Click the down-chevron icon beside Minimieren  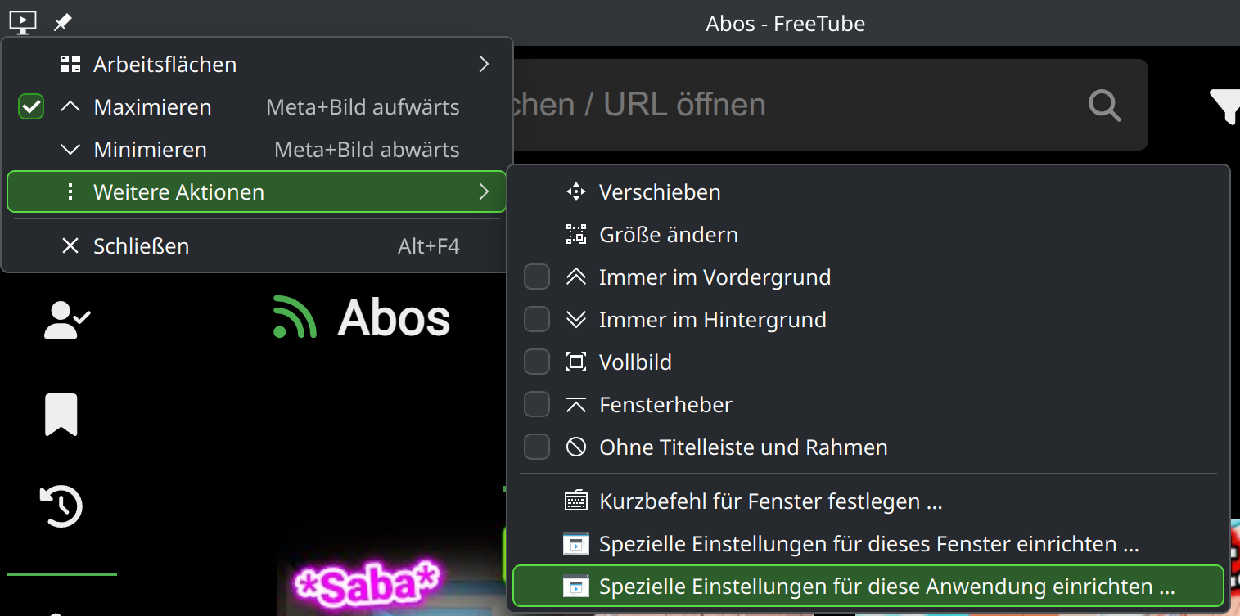click(x=70, y=150)
